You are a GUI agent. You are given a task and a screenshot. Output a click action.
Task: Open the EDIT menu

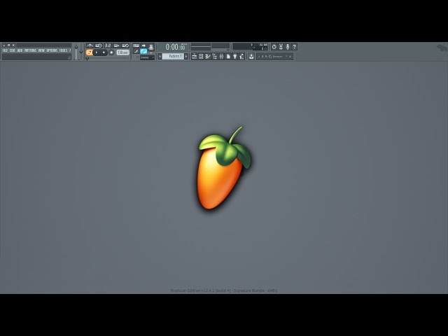[13, 50]
